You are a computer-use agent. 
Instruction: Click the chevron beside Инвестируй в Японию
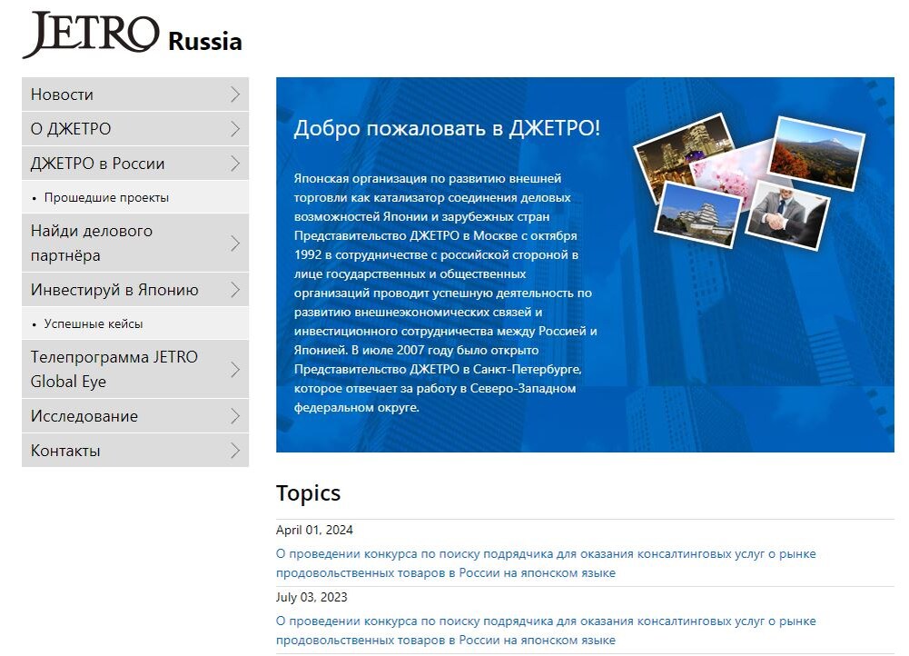tap(235, 290)
